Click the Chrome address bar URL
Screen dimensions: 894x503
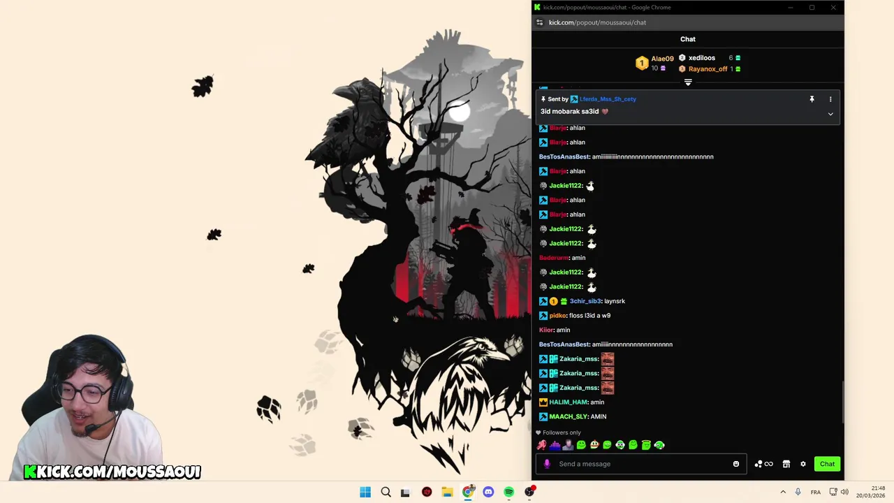tap(597, 22)
